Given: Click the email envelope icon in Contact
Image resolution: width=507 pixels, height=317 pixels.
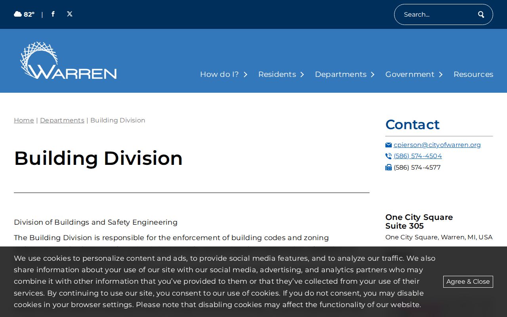Looking at the screenshot, I should pyautogui.click(x=389, y=145).
